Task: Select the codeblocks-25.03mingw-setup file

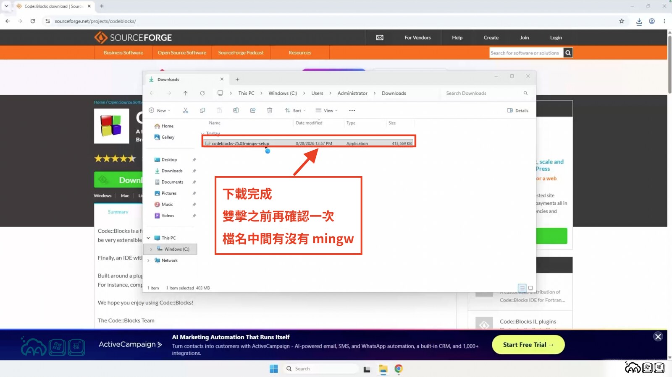Action: click(309, 143)
